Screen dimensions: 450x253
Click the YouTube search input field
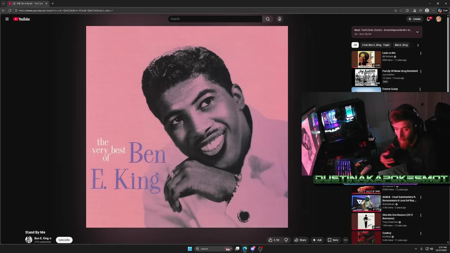click(x=215, y=19)
